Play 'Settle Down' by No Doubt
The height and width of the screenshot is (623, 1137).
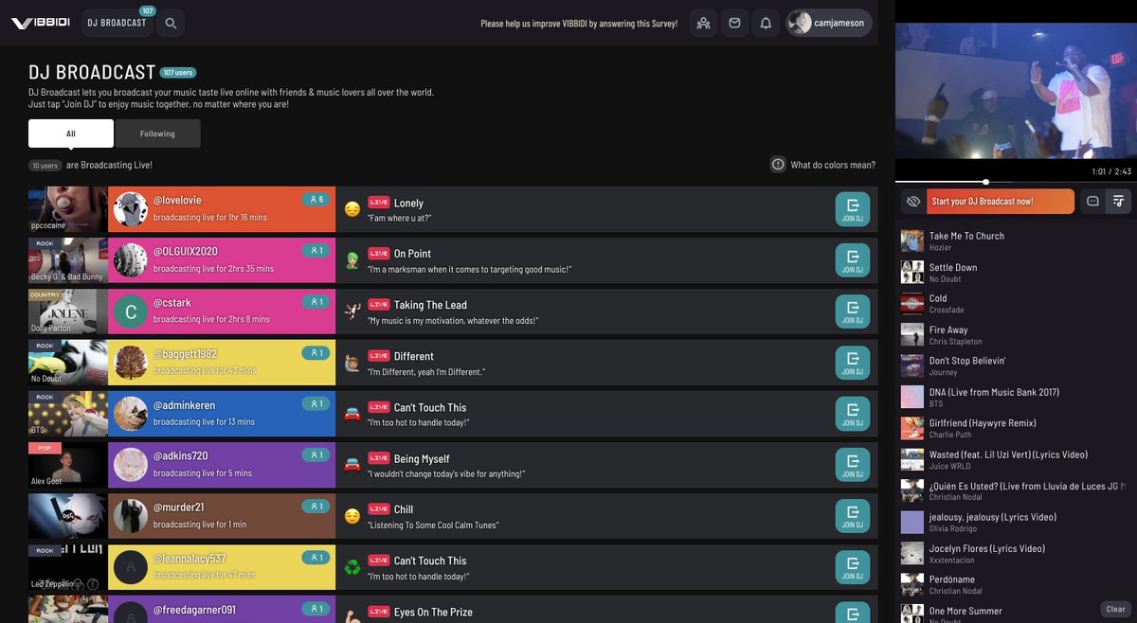click(x=1016, y=273)
